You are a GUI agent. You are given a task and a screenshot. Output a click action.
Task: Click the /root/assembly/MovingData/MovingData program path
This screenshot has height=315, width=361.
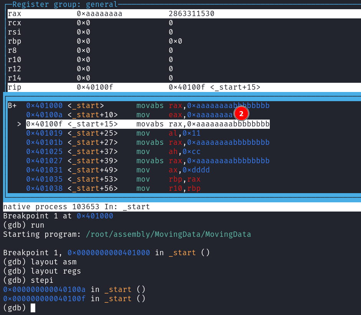(169, 235)
